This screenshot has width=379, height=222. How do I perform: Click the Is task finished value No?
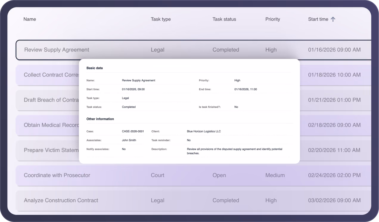pos(236,107)
